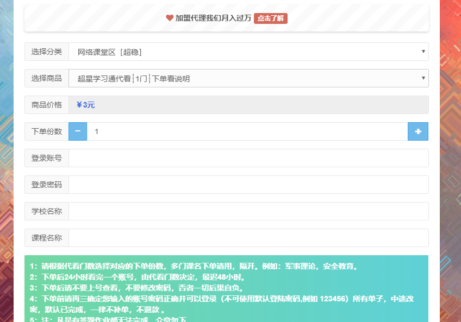Open the 选择分类 category dropdown
Image resolution: width=461 pixels, height=322 pixels.
[x=248, y=52]
